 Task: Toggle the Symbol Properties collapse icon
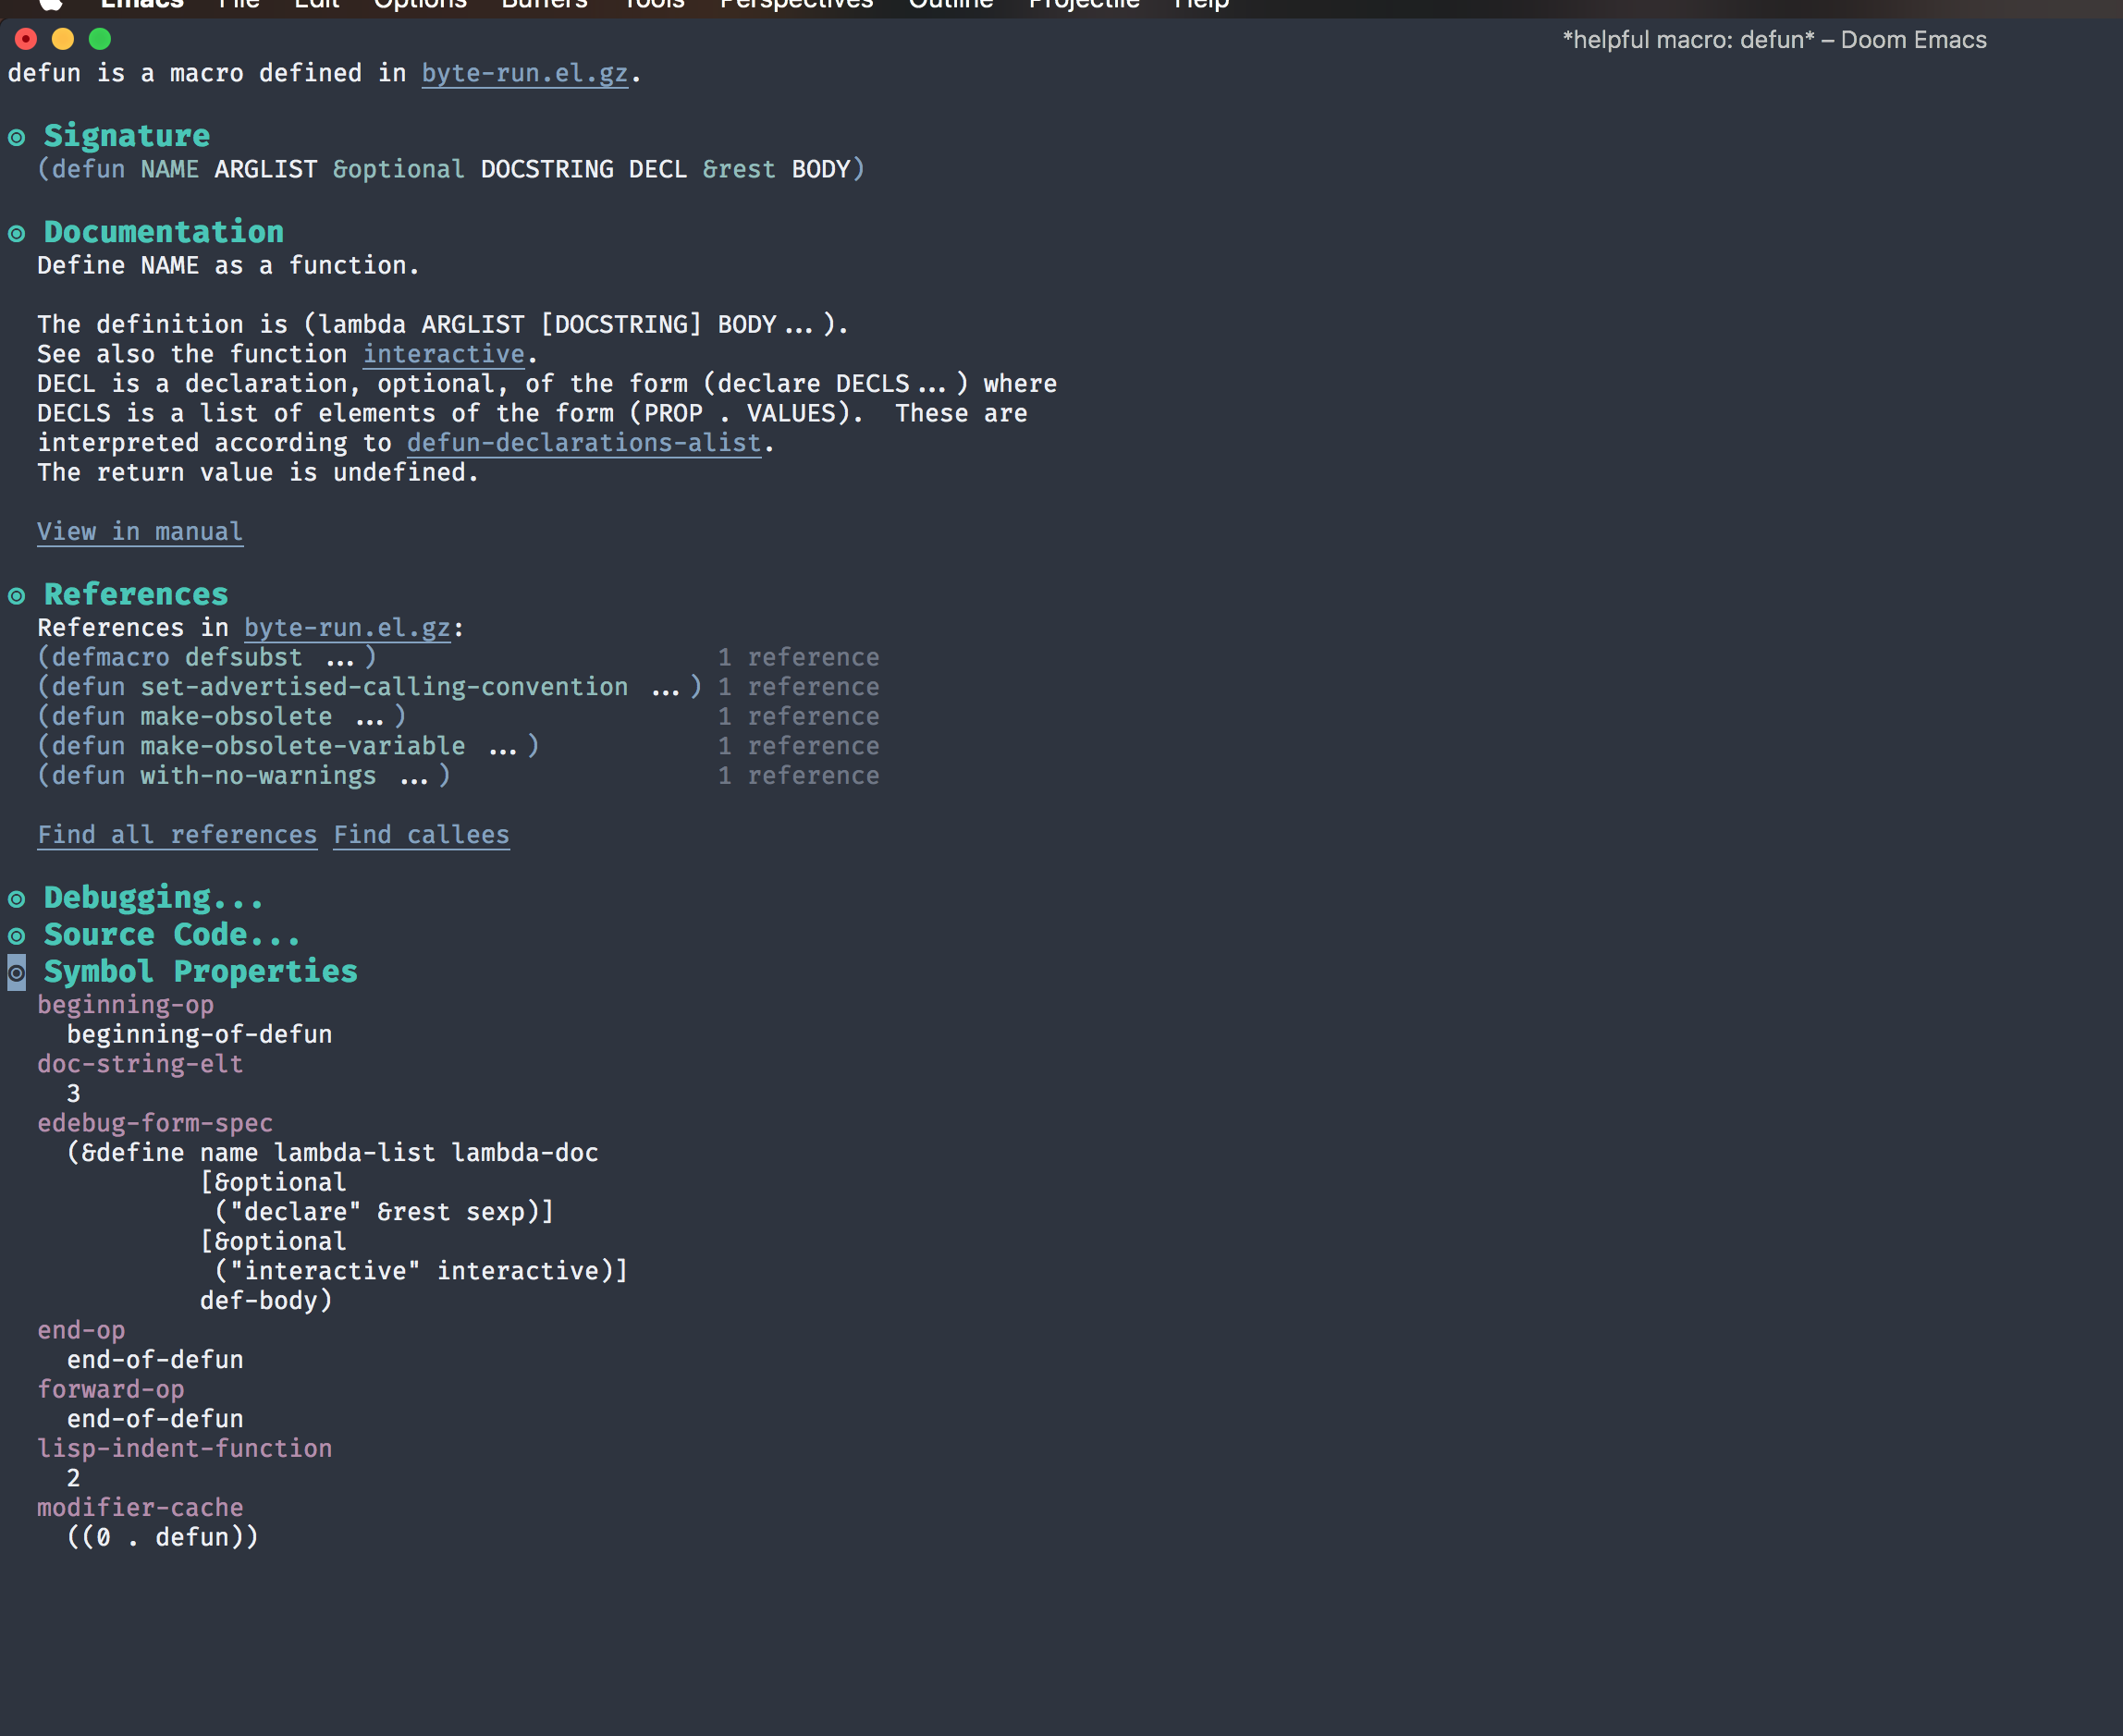14,972
